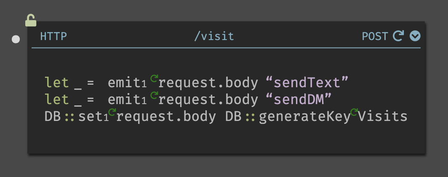The width and height of the screenshot is (448, 177).
Task: Click the green refresh icon after second emit
Action: [154, 95]
